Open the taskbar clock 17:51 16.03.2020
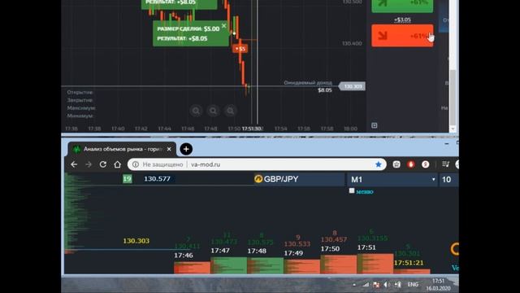The width and height of the screenshot is (520, 293). 439,285
